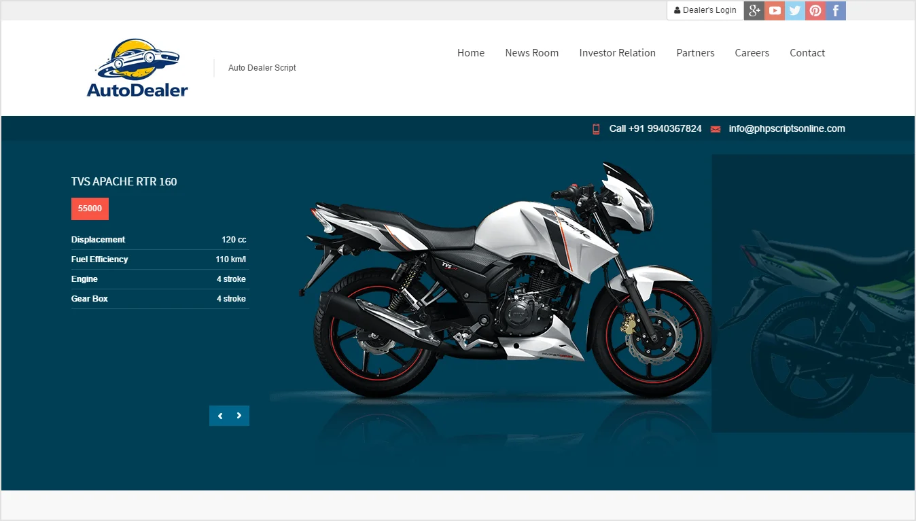Show the previous slide with left arrow

(x=219, y=416)
